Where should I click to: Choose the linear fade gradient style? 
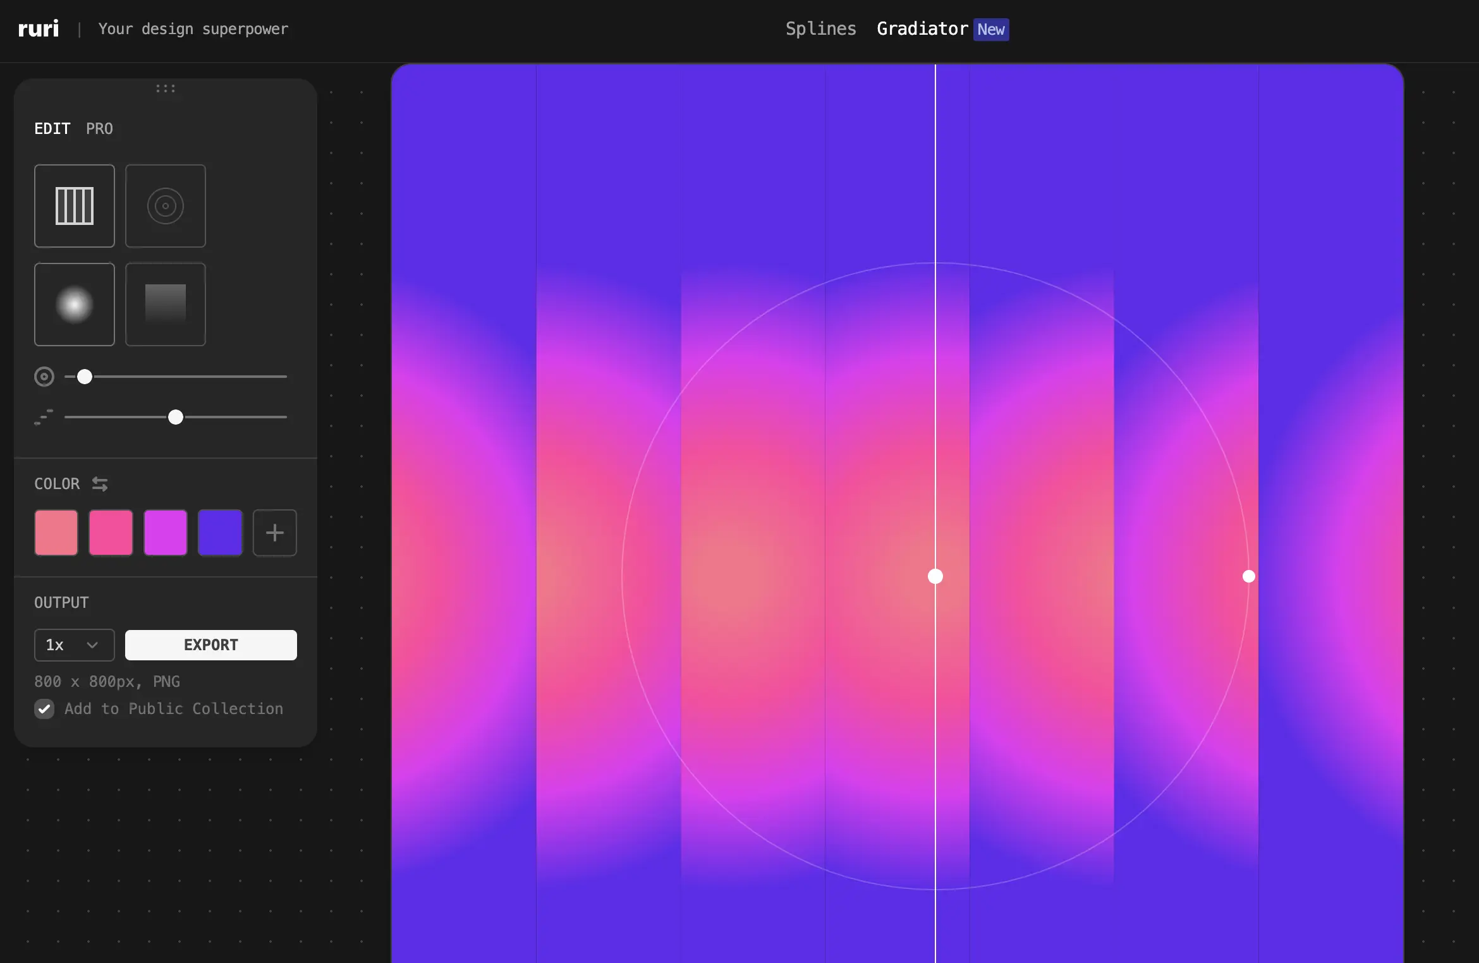pyautogui.click(x=166, y=305)
